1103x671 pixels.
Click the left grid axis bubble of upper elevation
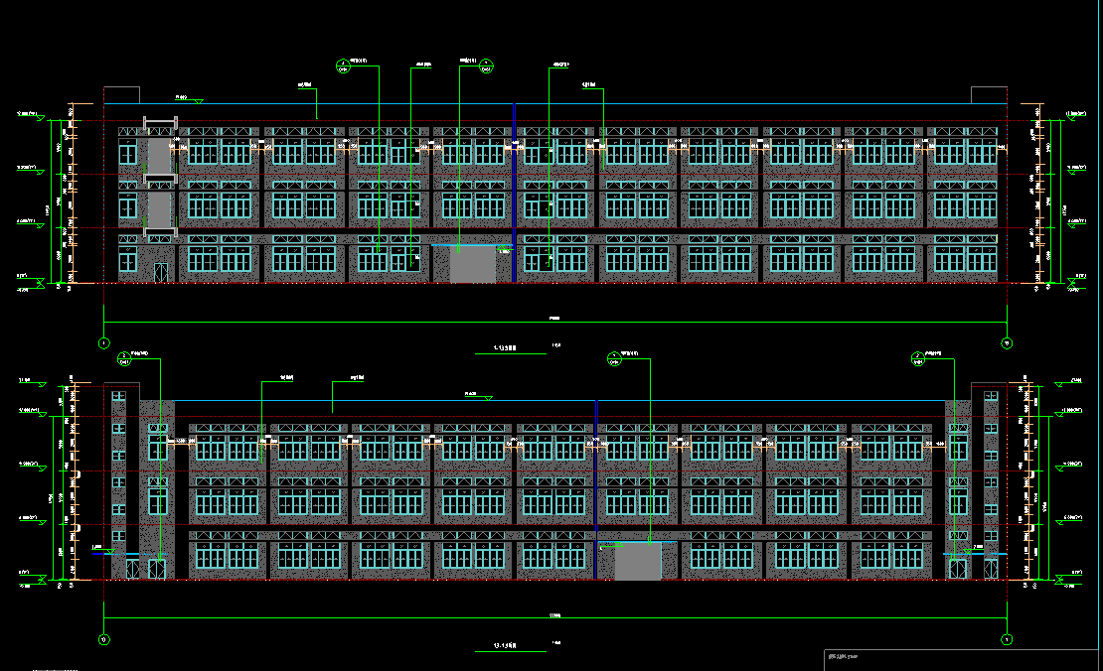click(103, 343)
